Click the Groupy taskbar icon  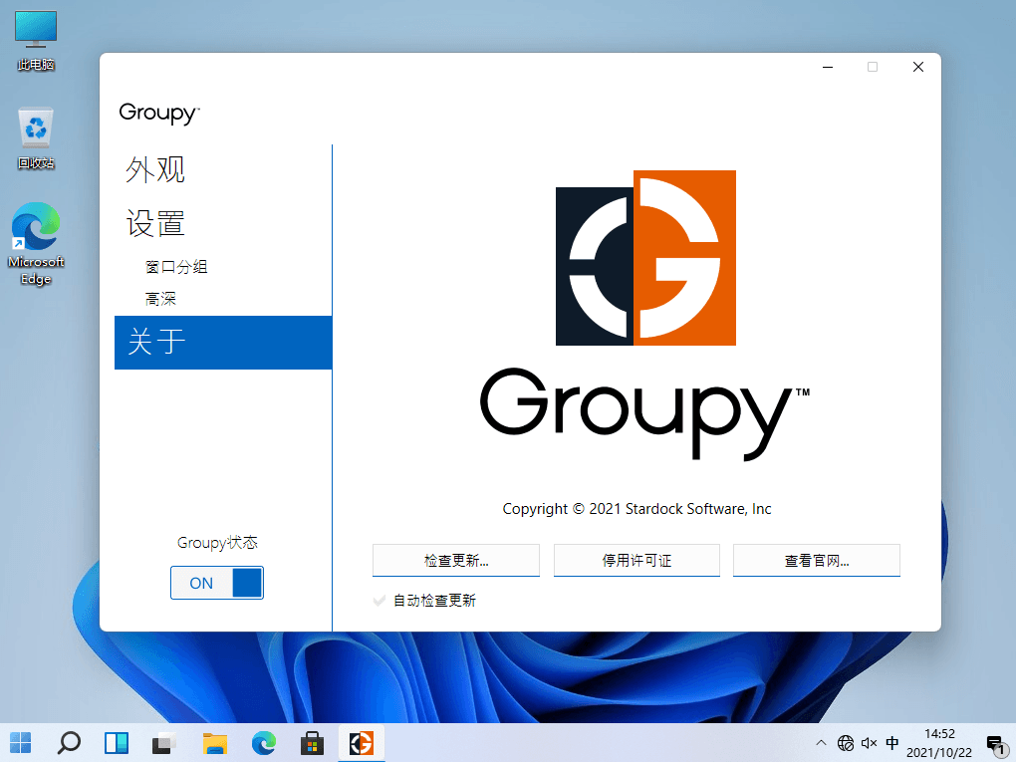click(x=361, y=742)
